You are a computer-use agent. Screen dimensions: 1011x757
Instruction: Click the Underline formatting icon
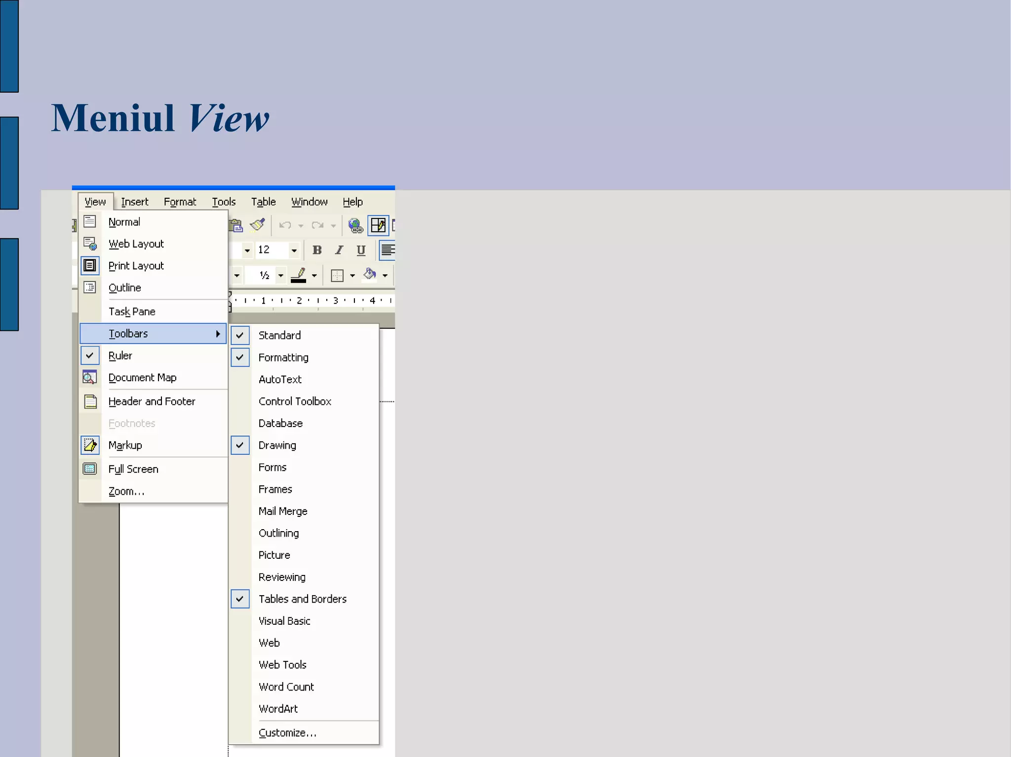tap(361, 250)
